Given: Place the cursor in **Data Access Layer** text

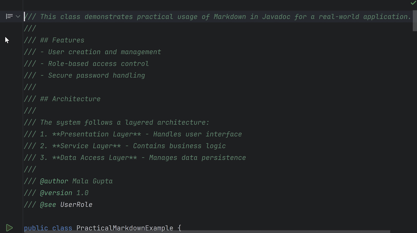Looking at the screenshot, I should coord(95,158).
